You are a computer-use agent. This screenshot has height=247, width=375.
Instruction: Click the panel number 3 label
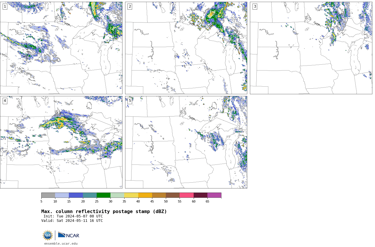255,6
